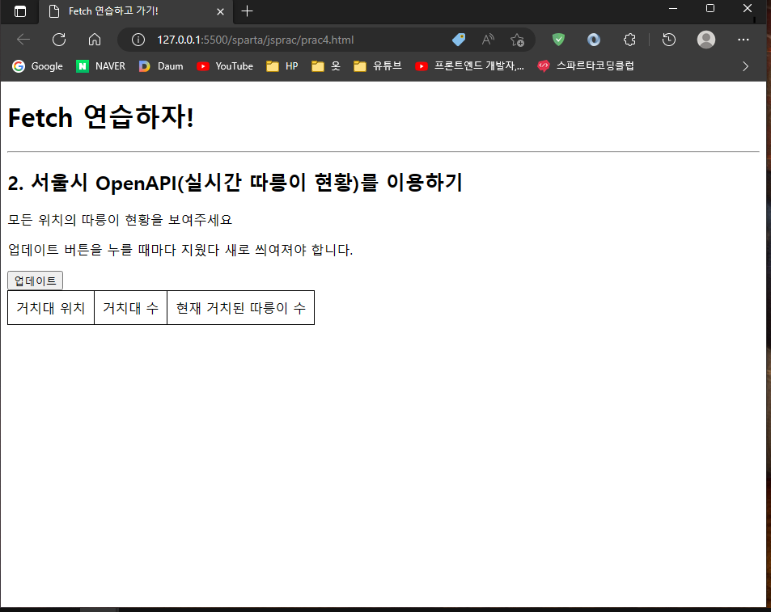Reload the page with the refresh icon
The width and height of the screenshot is (771, 612).
coord(59,40)
